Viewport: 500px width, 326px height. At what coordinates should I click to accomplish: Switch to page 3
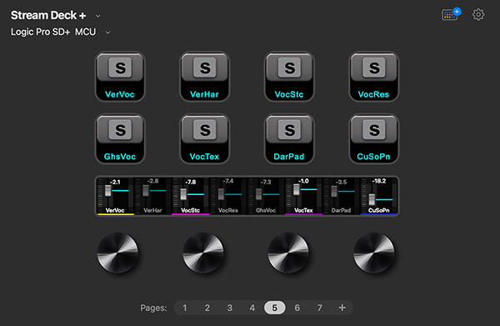(x=230, y=308)
